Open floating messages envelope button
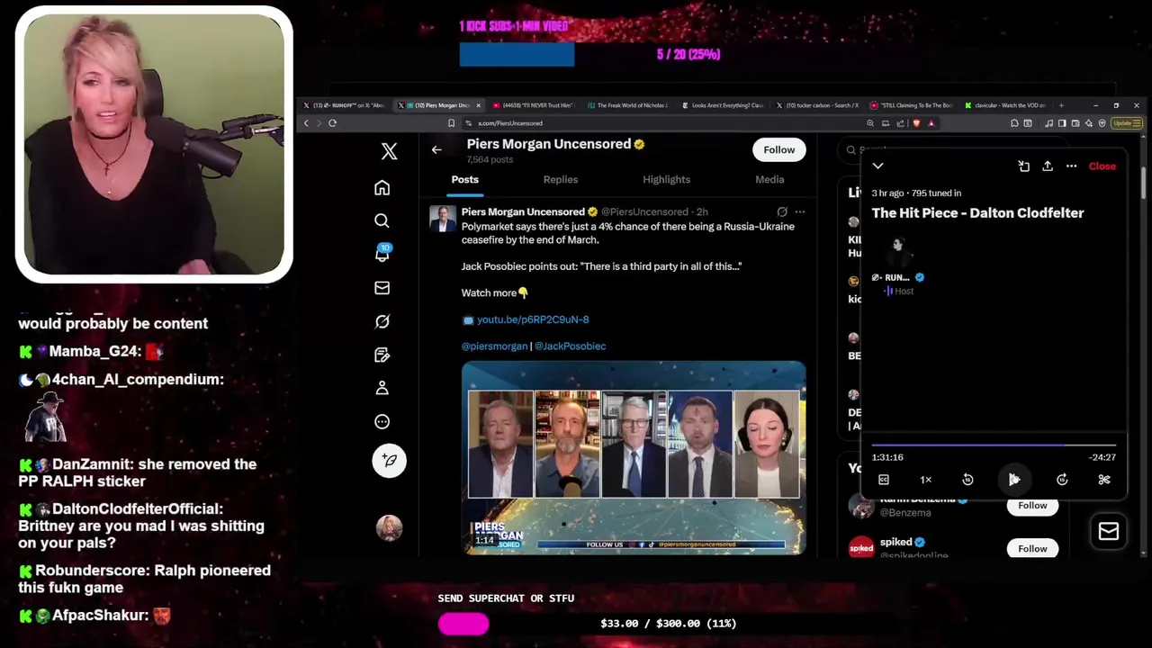Image resolution: width=1152 pixels, height=648 pixels. [x=1108, y=532]
